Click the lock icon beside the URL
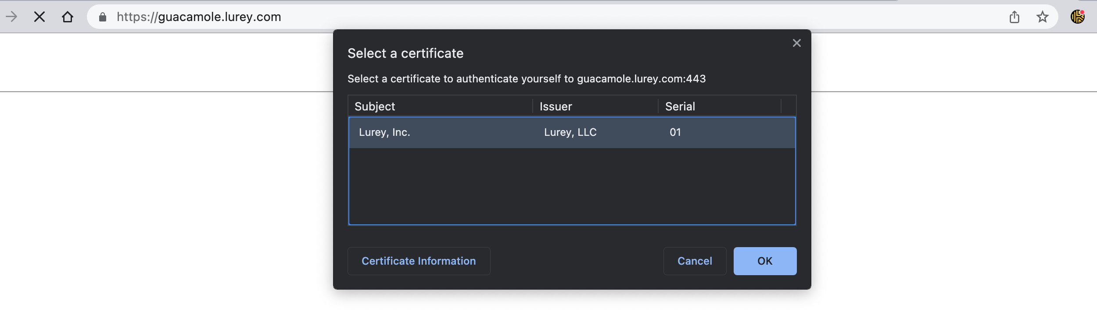The width and height of the screenshot is (1097, 333). point(103,17)
